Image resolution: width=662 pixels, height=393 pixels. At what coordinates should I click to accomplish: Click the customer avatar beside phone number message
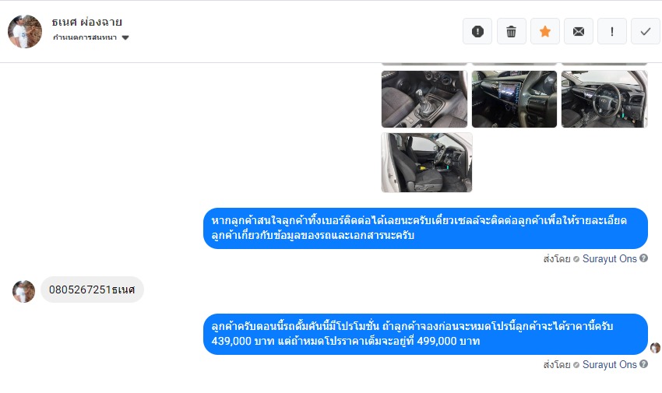pyautogui.click(x=23, y=291)
